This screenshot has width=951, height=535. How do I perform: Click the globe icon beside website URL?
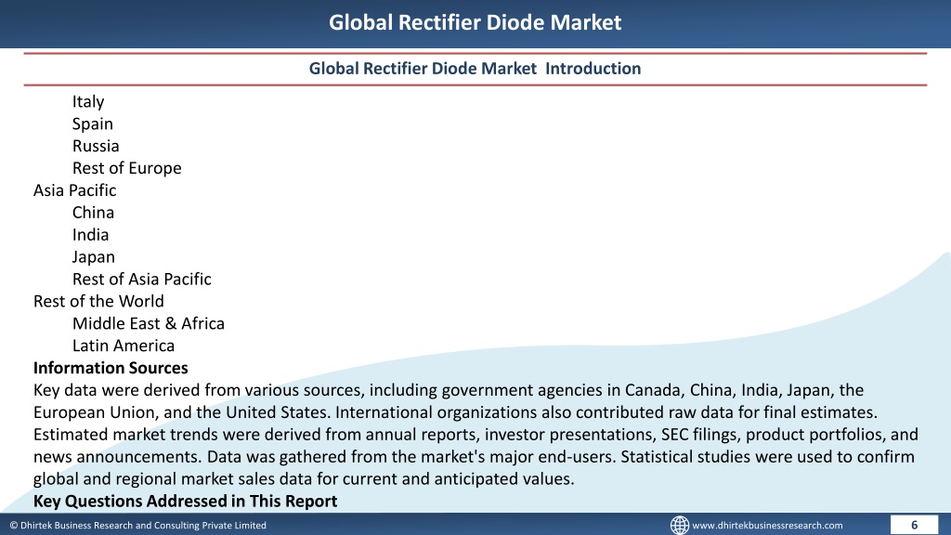679,525
